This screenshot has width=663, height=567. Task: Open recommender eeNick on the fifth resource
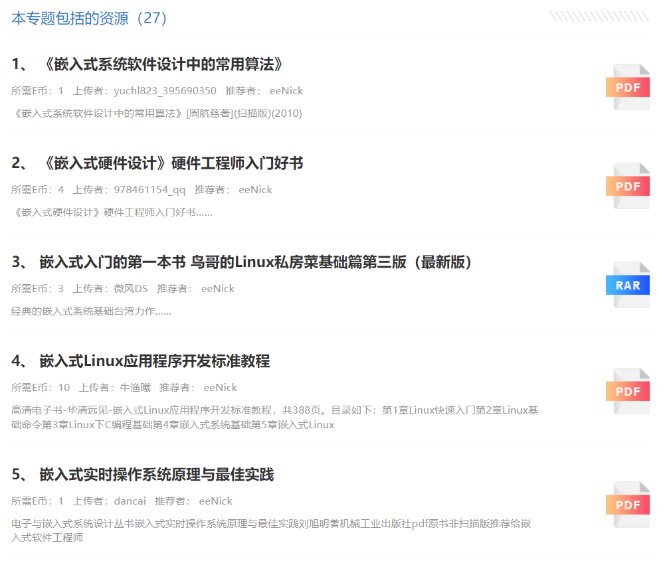click(x=215, y=501)
